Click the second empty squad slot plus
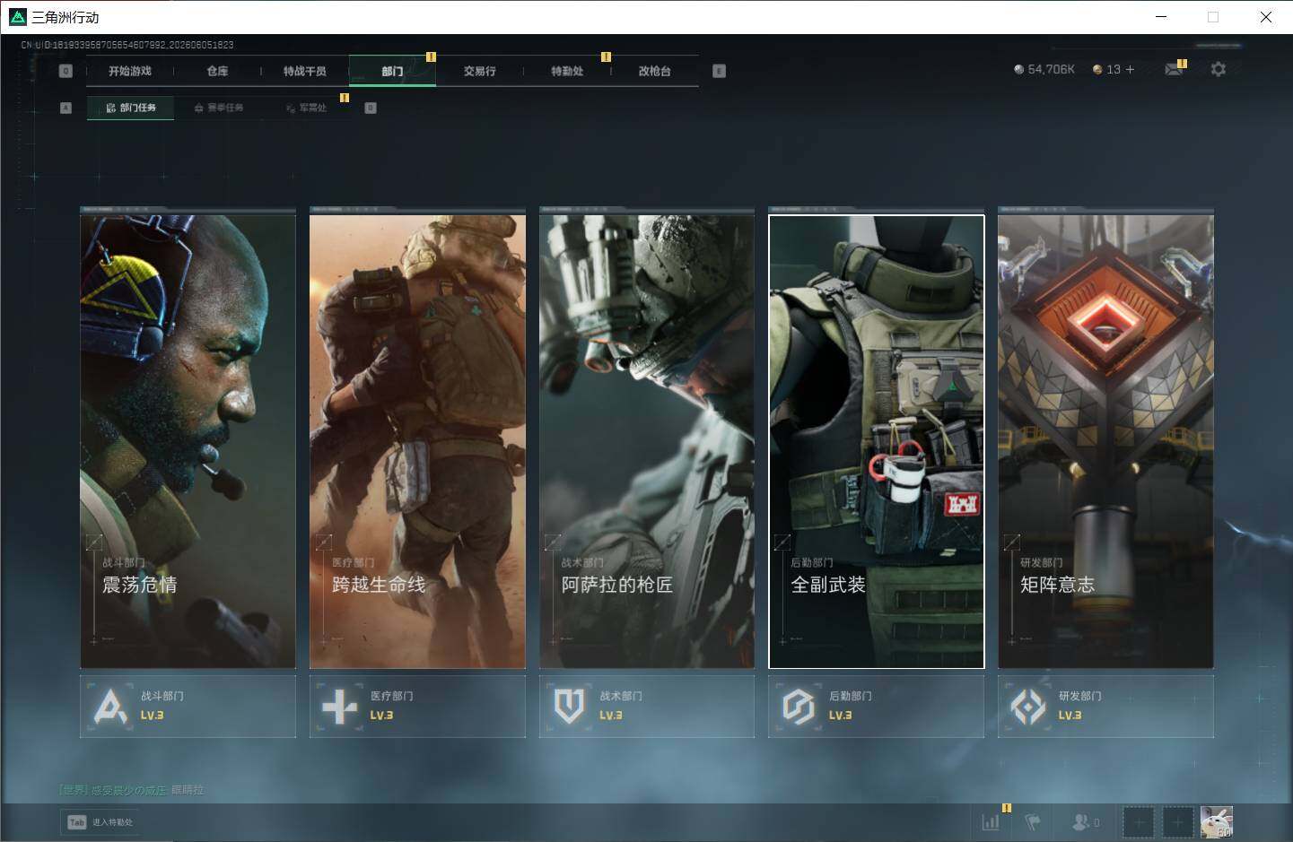The height and width of the screenshot is (842, 1293). 1178,821
